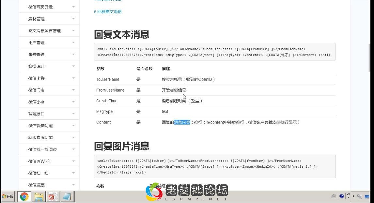374x203 pixels.
Task: Expand the 微信卡券 sidebar menu
Action: click(x=49, y=78)
